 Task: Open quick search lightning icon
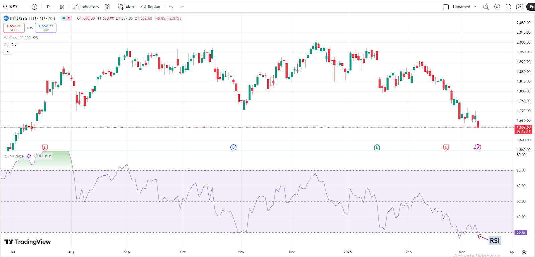(x=486, y=7)
